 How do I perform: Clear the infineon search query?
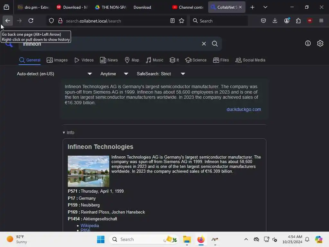(x=204, y=44)
